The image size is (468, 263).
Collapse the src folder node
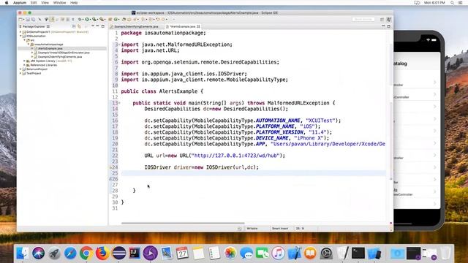[24, 40]
